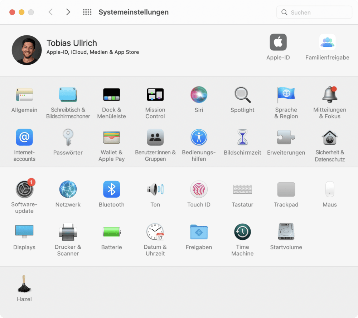358x318 pixels.
Task: Open the Hazel preference pane
Action: 24,284
